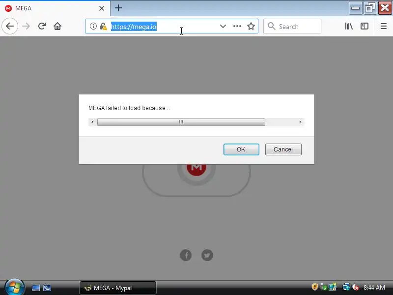Open a new tab with the plus button

click(x=118, y=8)
